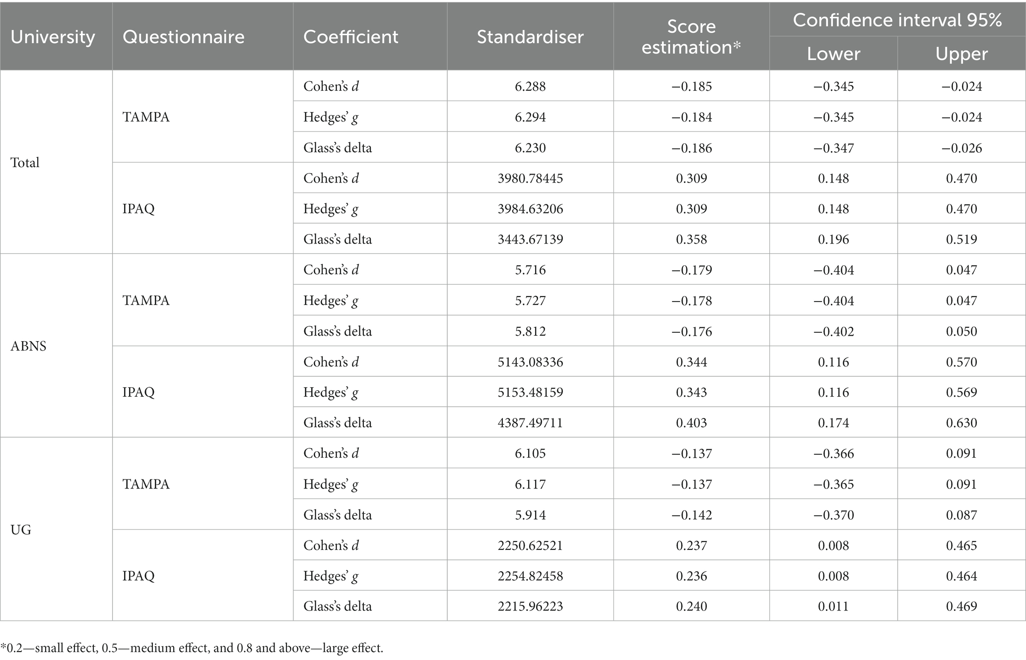Click lower bound value −0.370
This screenshot has height=660, width=1026.
(833, 515)
